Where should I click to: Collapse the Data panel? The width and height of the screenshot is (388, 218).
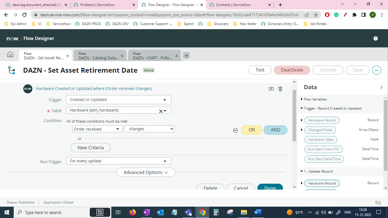381,87
